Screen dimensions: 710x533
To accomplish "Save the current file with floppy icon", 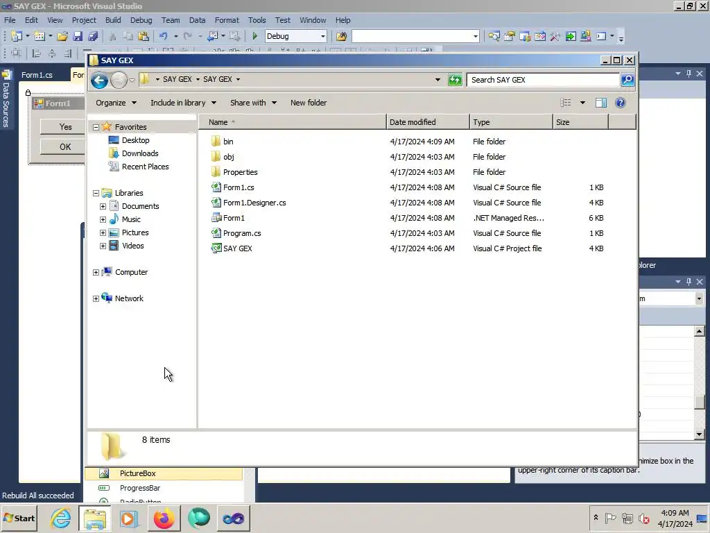I will (x=78, y=36).
